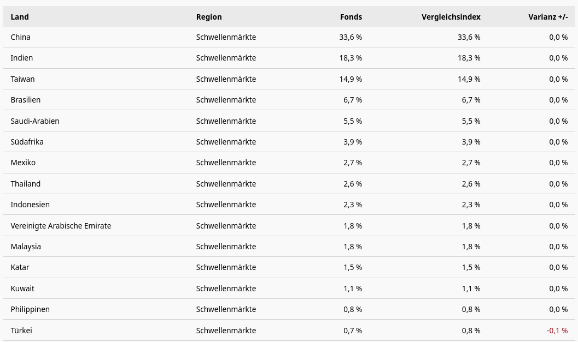Click the Varianz +/- column header
Image resolution: width=578 pixels, height=342 pixels.
tap(547, 17)
